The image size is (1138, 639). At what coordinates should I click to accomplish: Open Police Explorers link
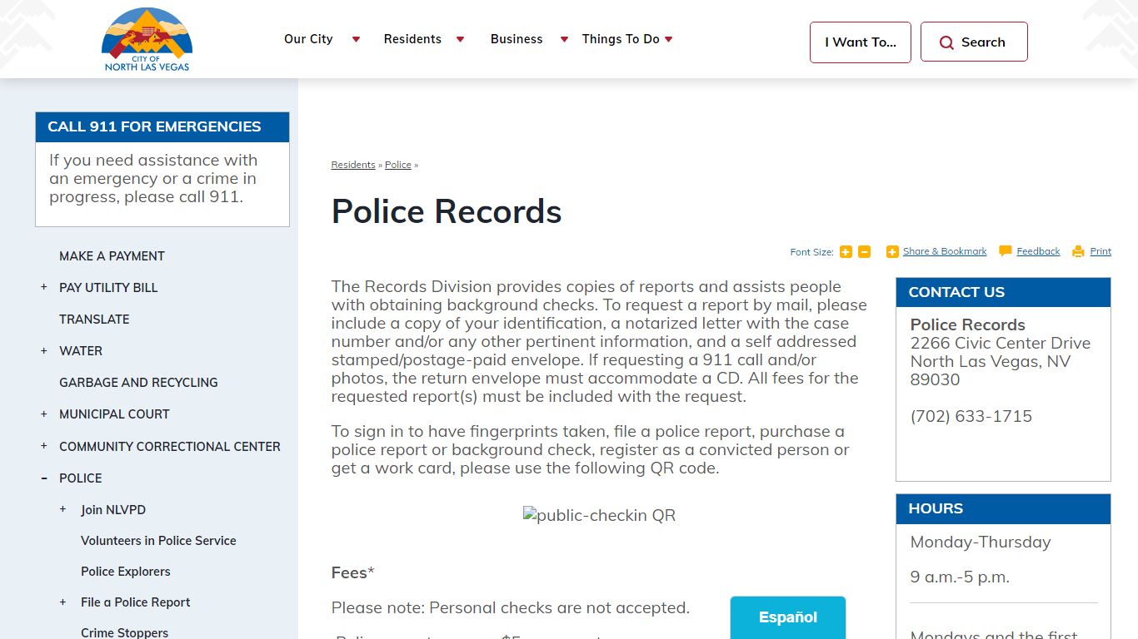126,572
